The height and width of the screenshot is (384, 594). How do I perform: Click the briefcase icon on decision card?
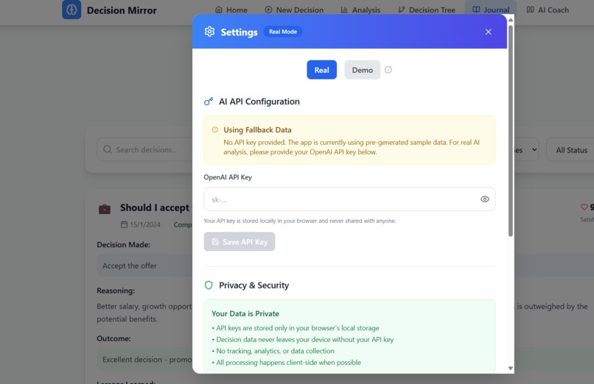(x=105, y=209)
